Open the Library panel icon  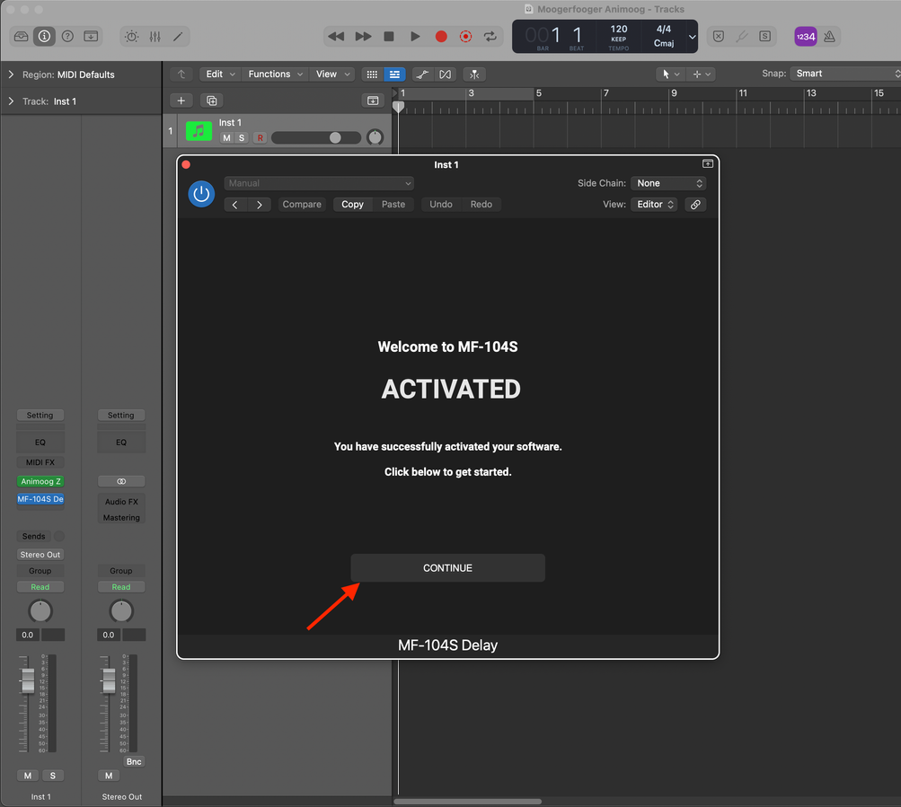click(x=22, y=36)
